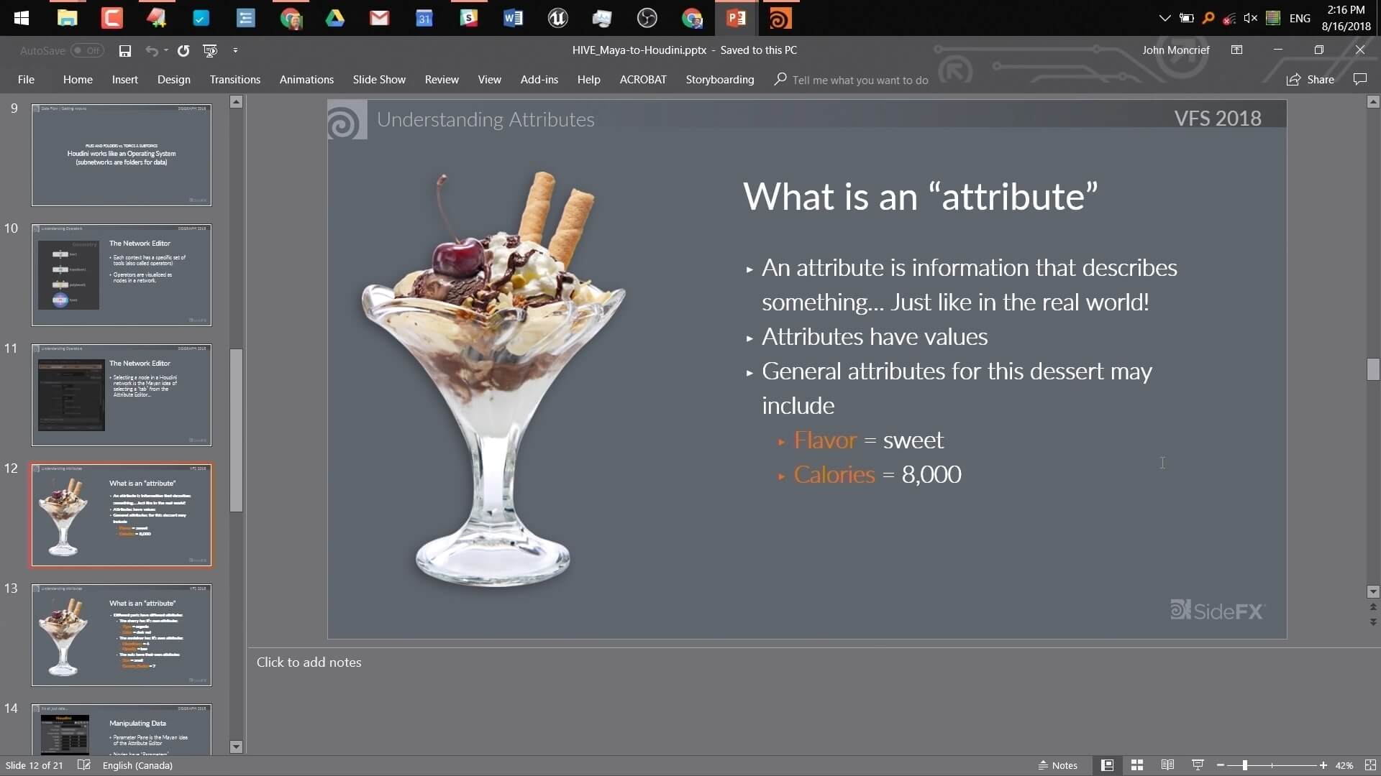This screenshot has width=1381, height=776.
Task: Click thumbnail pane scroll down arrow
Action: click(x=236, y=747)
